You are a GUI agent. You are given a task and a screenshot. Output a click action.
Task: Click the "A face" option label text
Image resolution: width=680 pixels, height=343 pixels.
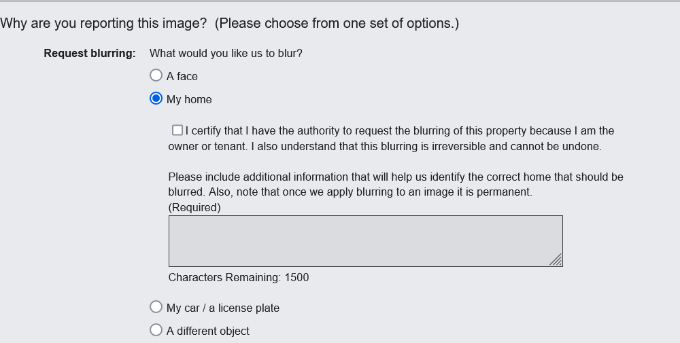click(182, 77)
